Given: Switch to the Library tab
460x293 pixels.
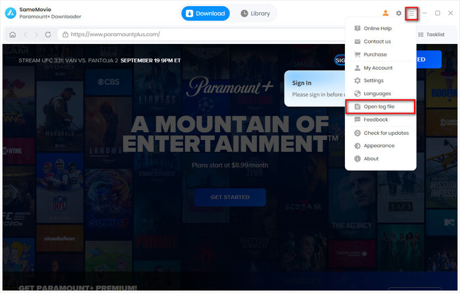Looking at the screenshot, I should 255,14.
